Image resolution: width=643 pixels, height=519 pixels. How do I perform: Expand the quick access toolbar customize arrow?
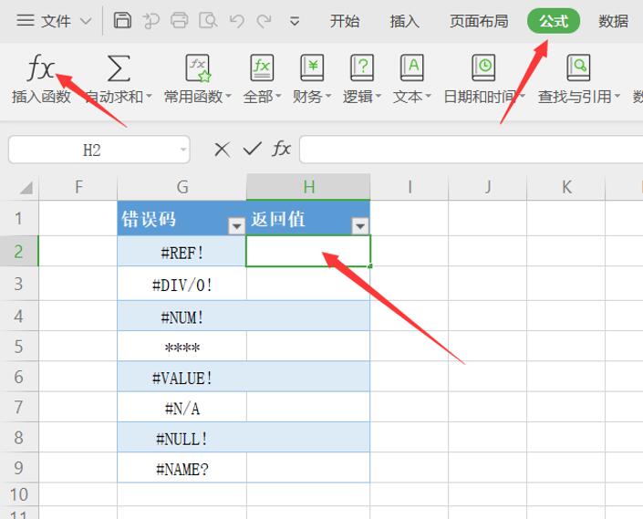coord(295,21)
